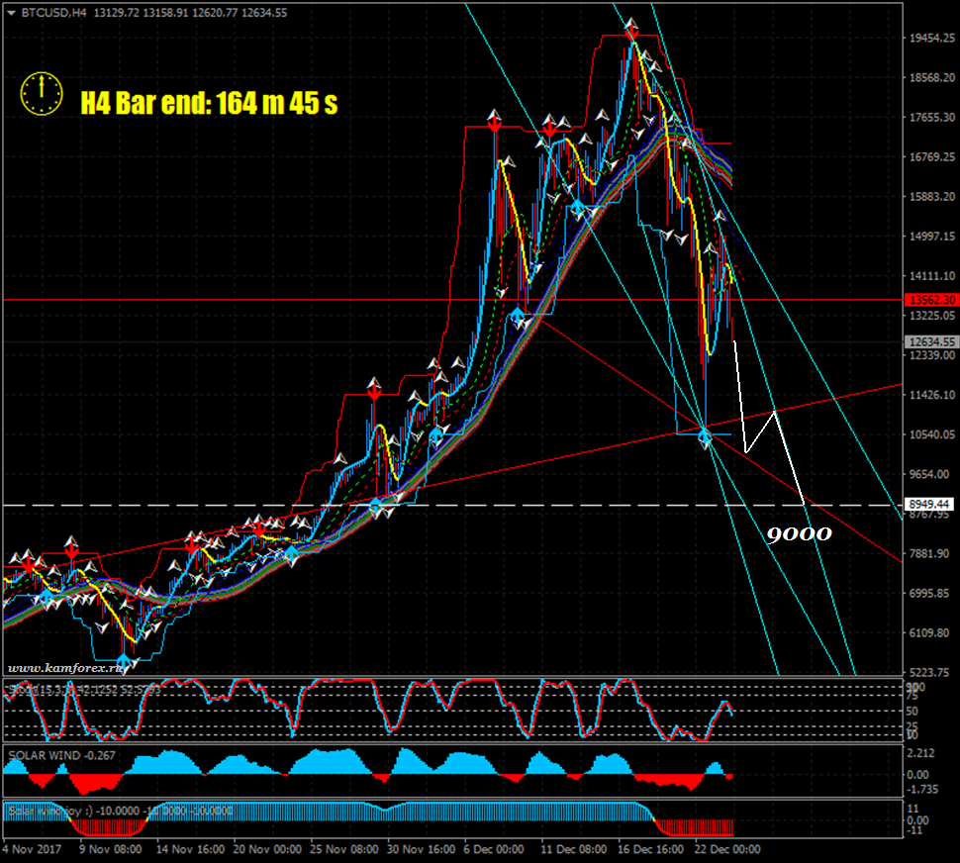The width and height of the screenshot is (960, 863).
Task: Click the 16769.25 price scale value
Action: click(x=932, y=157)
